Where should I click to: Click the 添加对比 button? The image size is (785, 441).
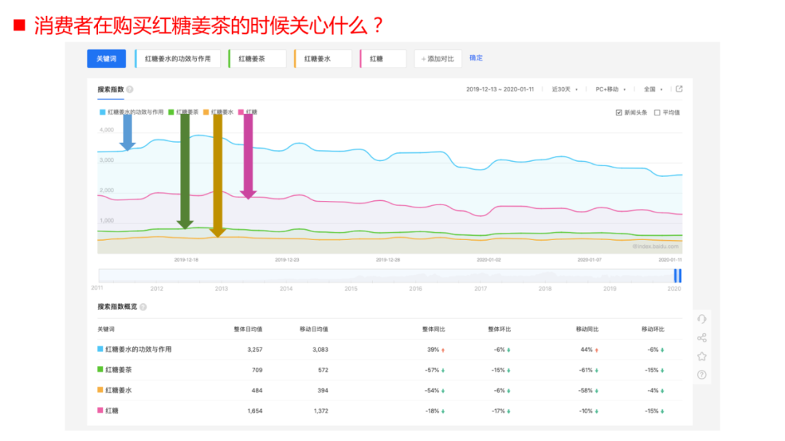(438, 59)
